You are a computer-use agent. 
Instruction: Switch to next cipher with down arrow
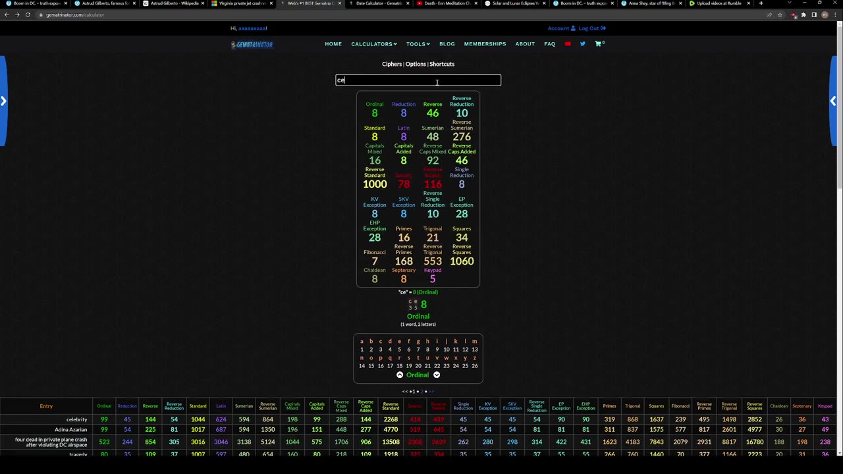pos(437,375)
